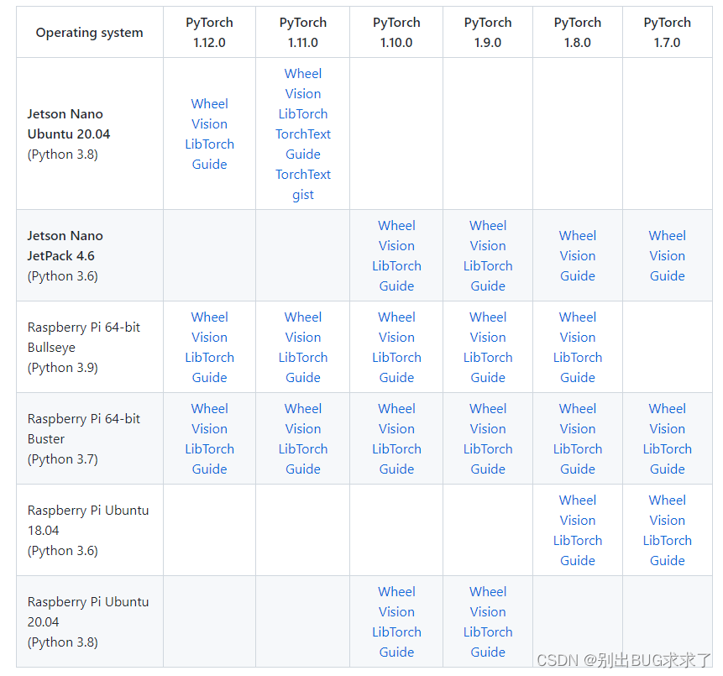Open Vision link for Bullseye PyTorch 1.9.0
The height and width of the screenshot is (676, 723).
488,338
